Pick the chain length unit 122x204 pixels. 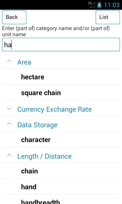tap(61, 171)
